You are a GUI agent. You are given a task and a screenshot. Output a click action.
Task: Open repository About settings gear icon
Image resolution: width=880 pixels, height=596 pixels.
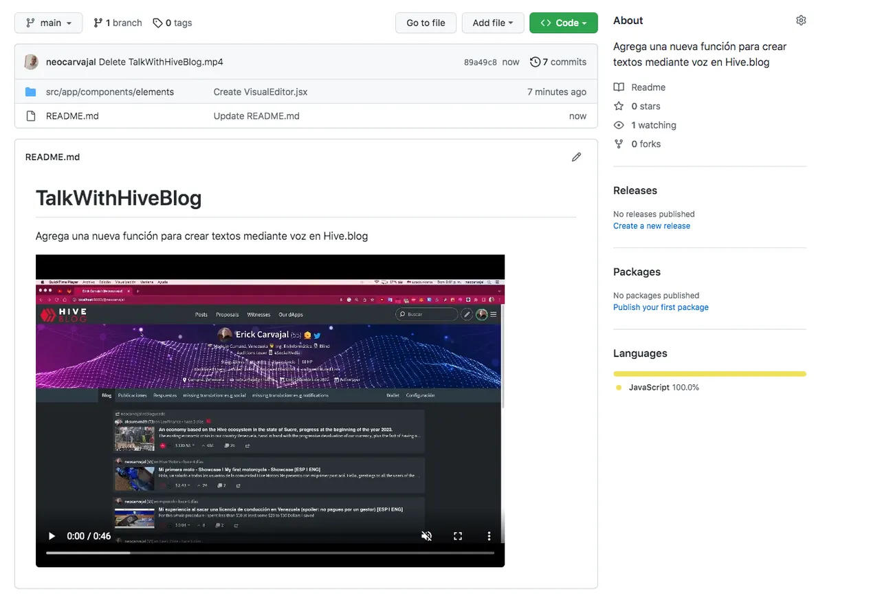(801, 21)
